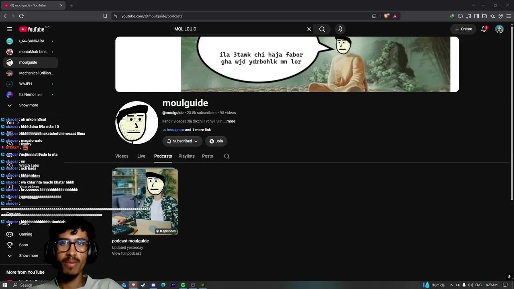The width and height of the screenshot is (514, 289).
Task: Select the Podcasts tab
Action: [163, 156]
